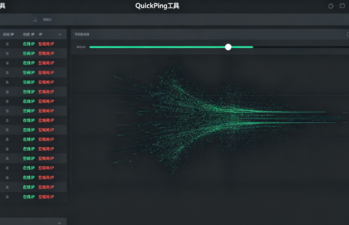Click the green status text in the second row
Image resolution: width=349 pixels, height=225 pixels.
tap(29, 54)
